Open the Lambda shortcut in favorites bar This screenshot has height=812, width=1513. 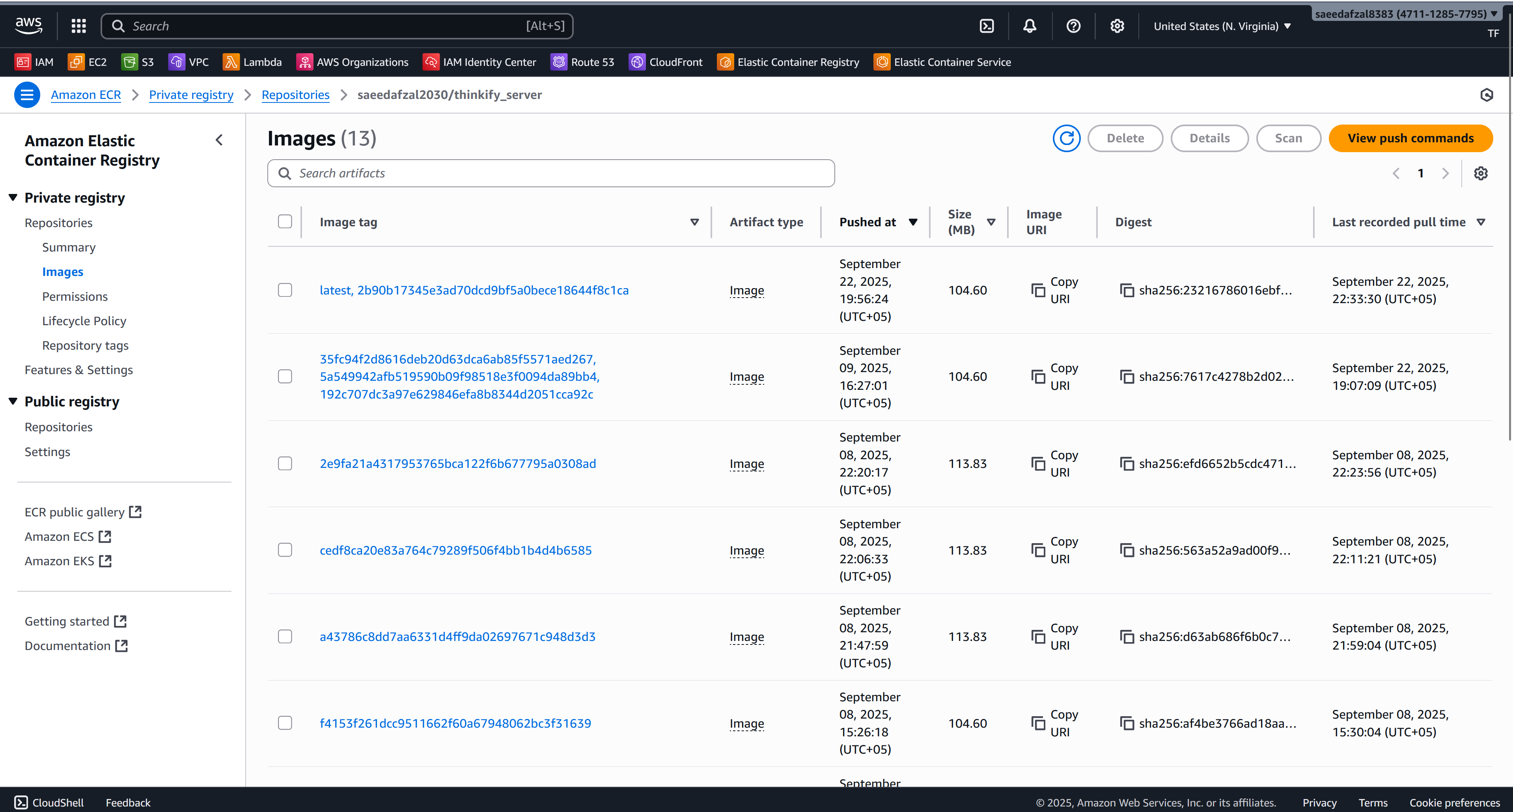pos(252,61)
